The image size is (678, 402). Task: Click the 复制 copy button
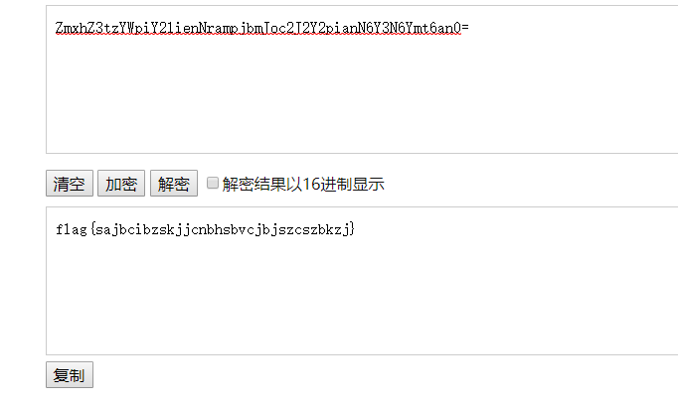click(x=70, y=375)
